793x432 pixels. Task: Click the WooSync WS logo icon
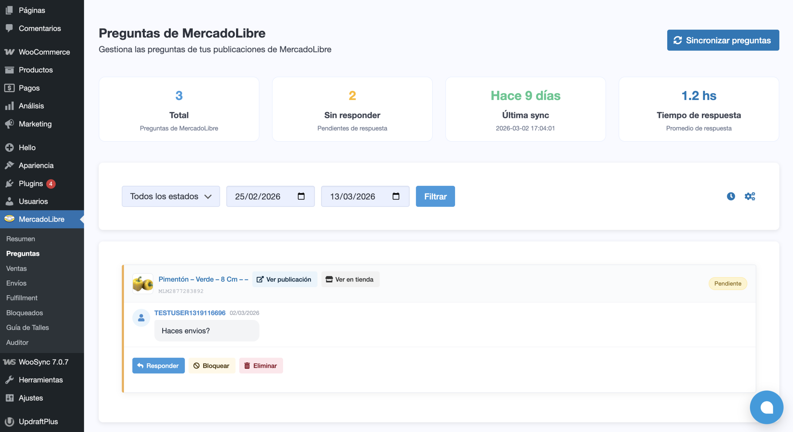9,362
